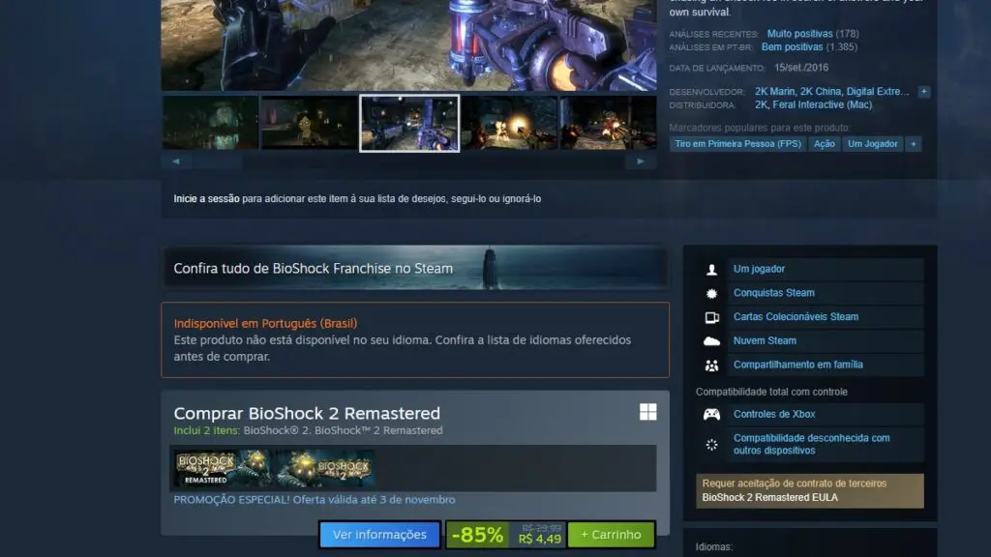Viewport: 991px width, 557px height.
Task: Click the Compartilhamento em família icon
Action: tap(712, 366)
